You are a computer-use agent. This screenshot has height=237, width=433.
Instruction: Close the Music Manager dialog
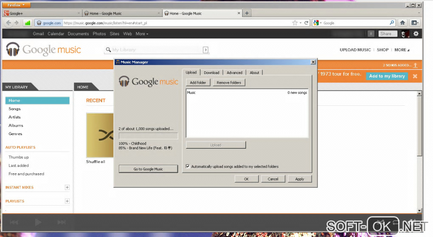pos(313,62)
